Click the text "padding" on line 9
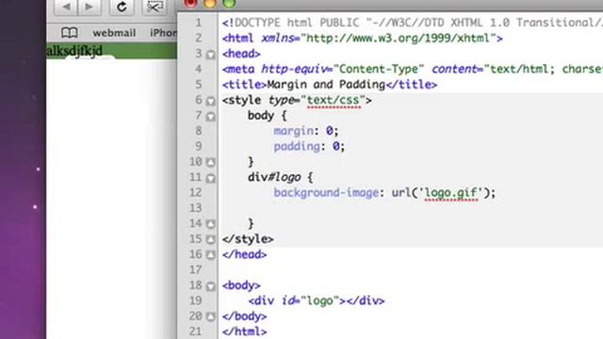Screen dimensions: 603x339 [297, 147]
